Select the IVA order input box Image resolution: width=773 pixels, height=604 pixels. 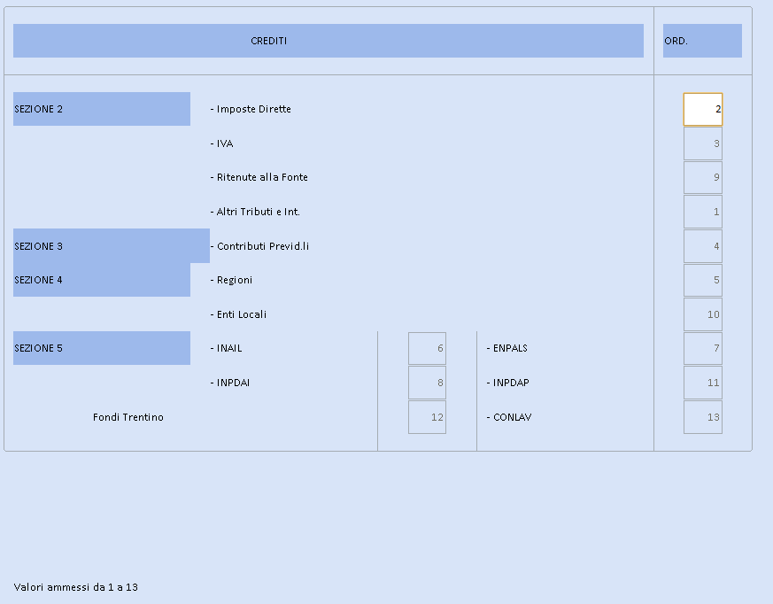(702, 143)
